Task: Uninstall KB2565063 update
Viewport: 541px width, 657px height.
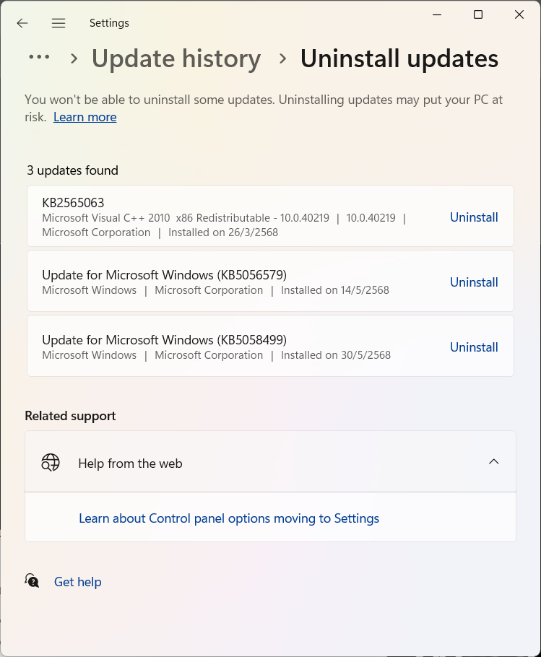Action: [474, 217]
